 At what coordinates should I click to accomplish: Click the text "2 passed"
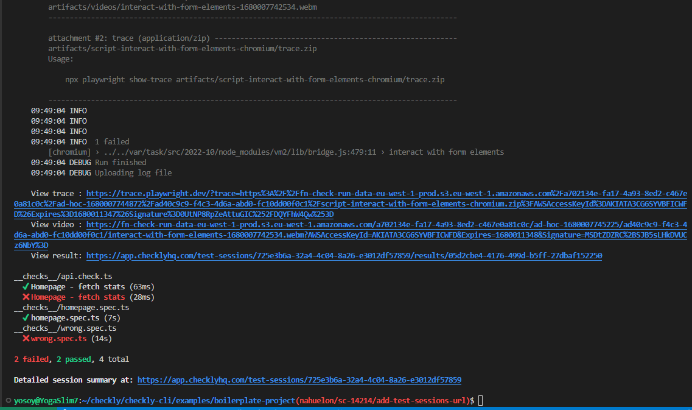point(74,359)
